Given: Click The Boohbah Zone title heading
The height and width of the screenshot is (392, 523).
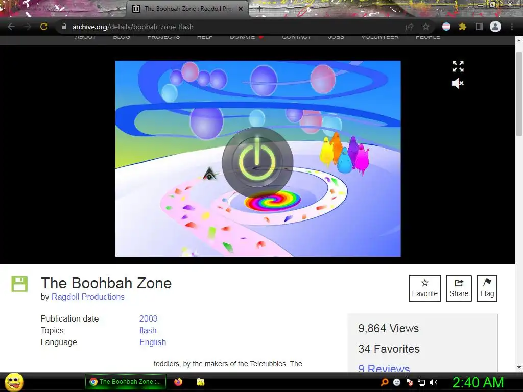Looking at the screenshot, I should click(x=106, y=283).
